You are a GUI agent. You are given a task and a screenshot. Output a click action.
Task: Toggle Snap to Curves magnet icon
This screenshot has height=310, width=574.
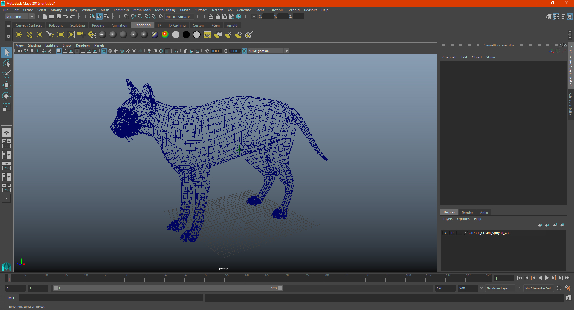(x=133, y=17)
